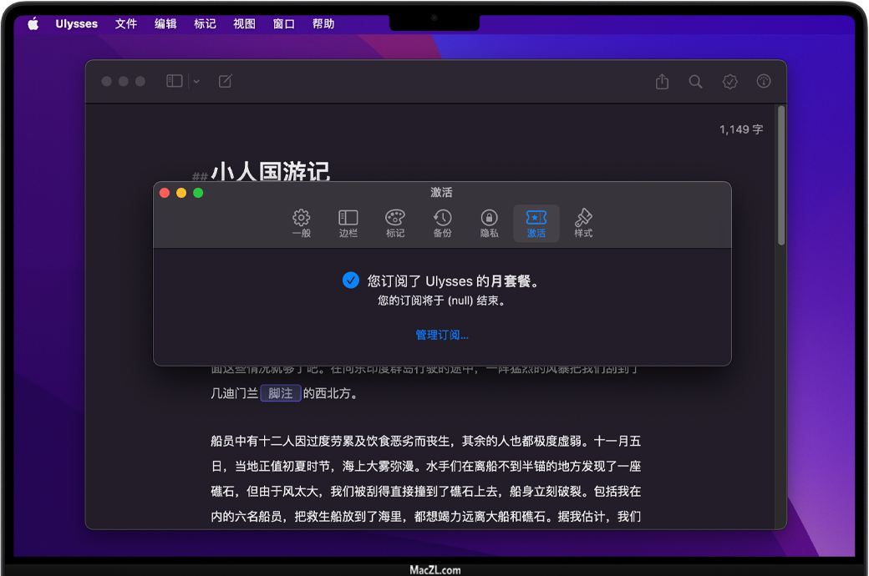Open the 样式 styles preferences tab

point(583,224)
